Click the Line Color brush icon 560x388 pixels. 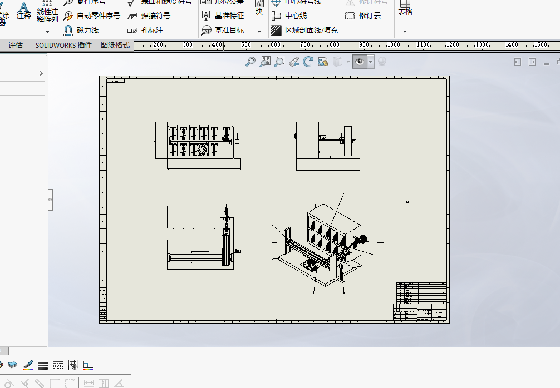click(x=27, y=365)
